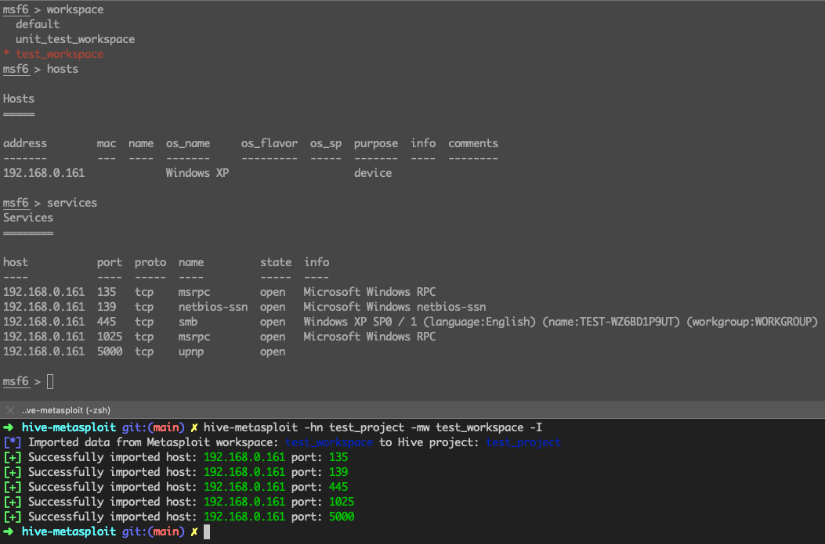The width and height of the screenshot is (825, 544).
Task: Click the yellow ✗ on the final prompt
Action: point(194,531)
